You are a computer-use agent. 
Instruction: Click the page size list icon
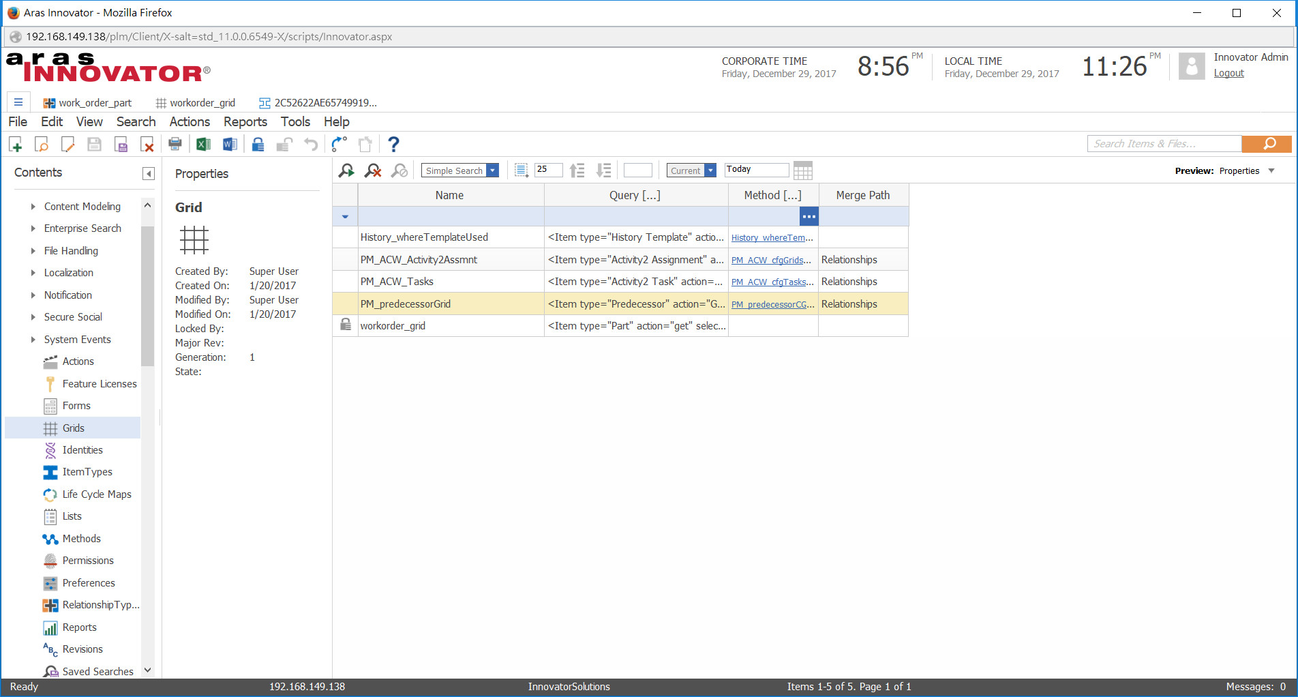(522, 170)
